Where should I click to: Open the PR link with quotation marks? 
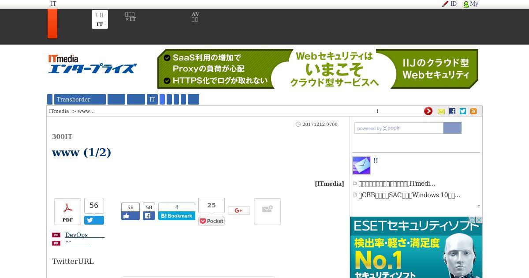click(x=78, y=243)
